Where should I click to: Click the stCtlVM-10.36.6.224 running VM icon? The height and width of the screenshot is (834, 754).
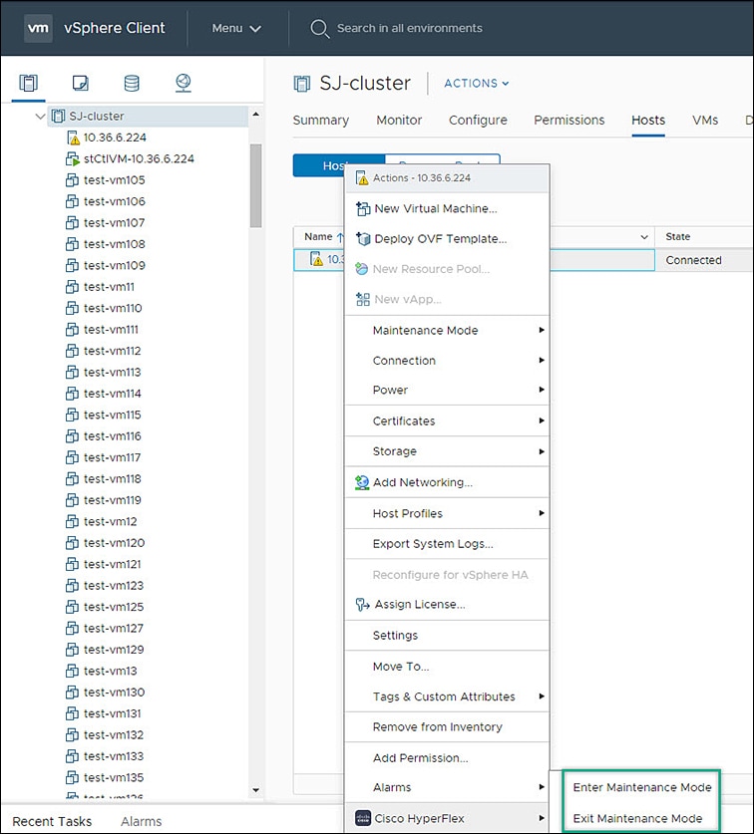(73, 159)
